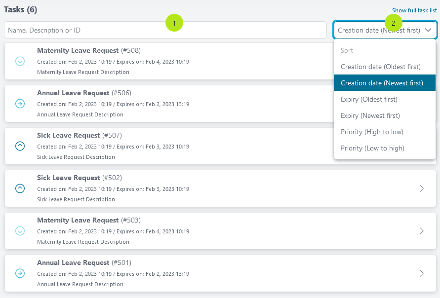Open Maternity Leave Request (#503) title

click(89, 220)
